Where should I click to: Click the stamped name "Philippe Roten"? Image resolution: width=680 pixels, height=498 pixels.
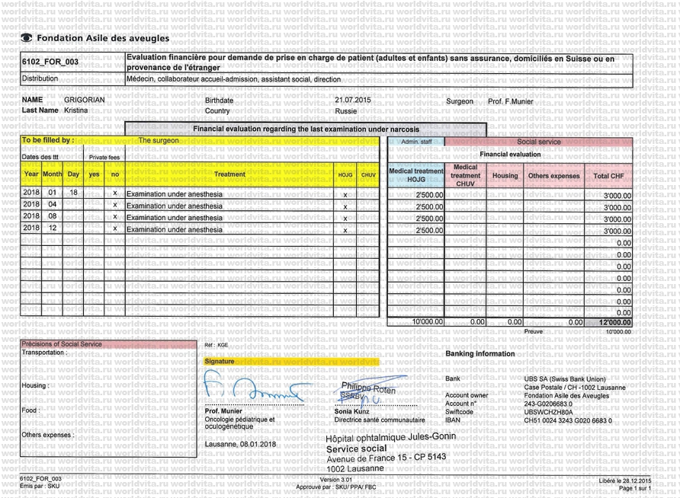(369, 388)
